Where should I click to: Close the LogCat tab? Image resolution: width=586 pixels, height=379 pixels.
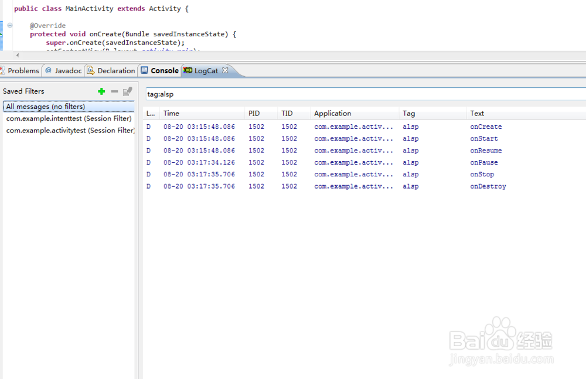pyautogui.click(x=225, y=70)
